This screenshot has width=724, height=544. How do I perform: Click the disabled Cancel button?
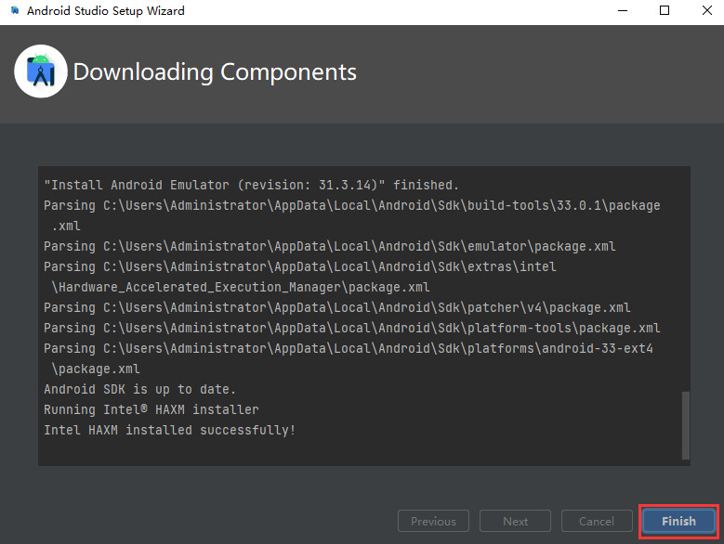coord(596,521)
